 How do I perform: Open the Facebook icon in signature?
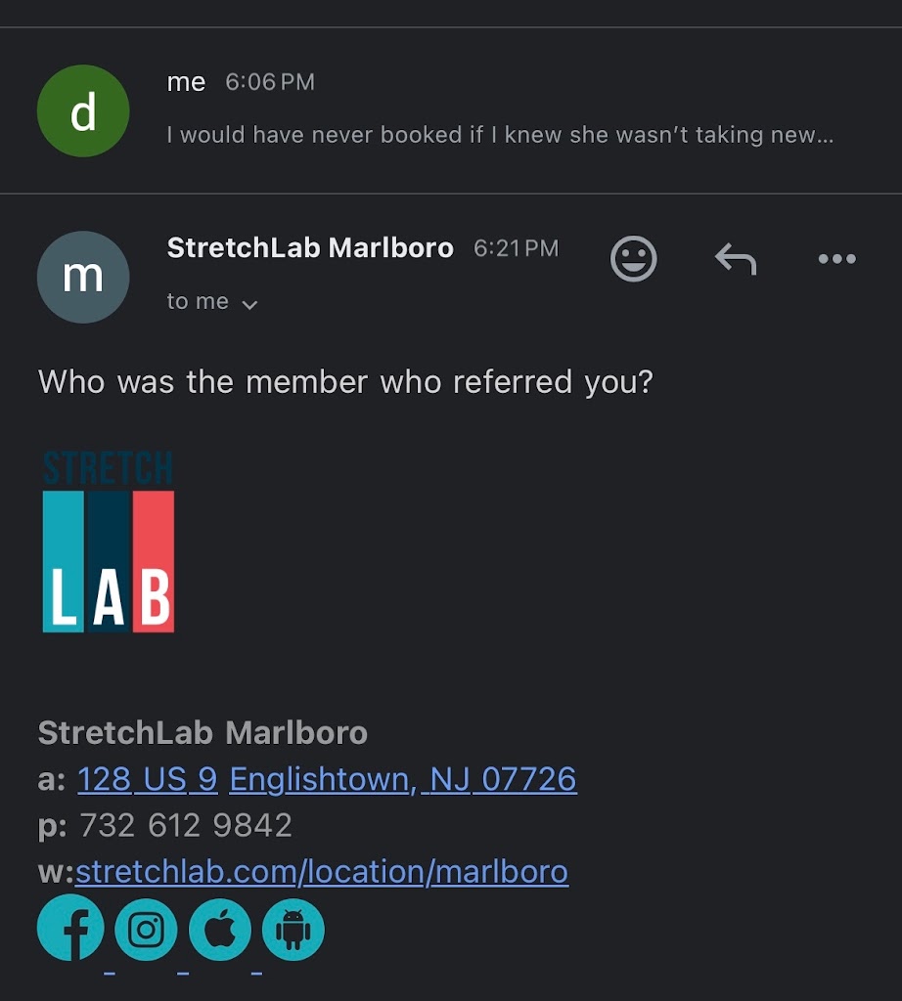70,929
